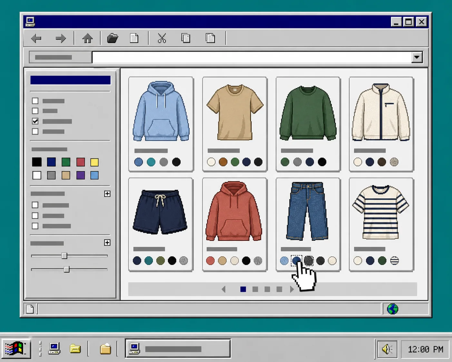Open the green sweatshirt product card

click(308, 124)
